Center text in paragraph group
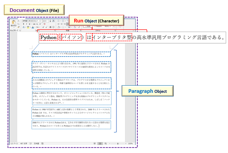The image size is (228, 153). pos(61,24)
